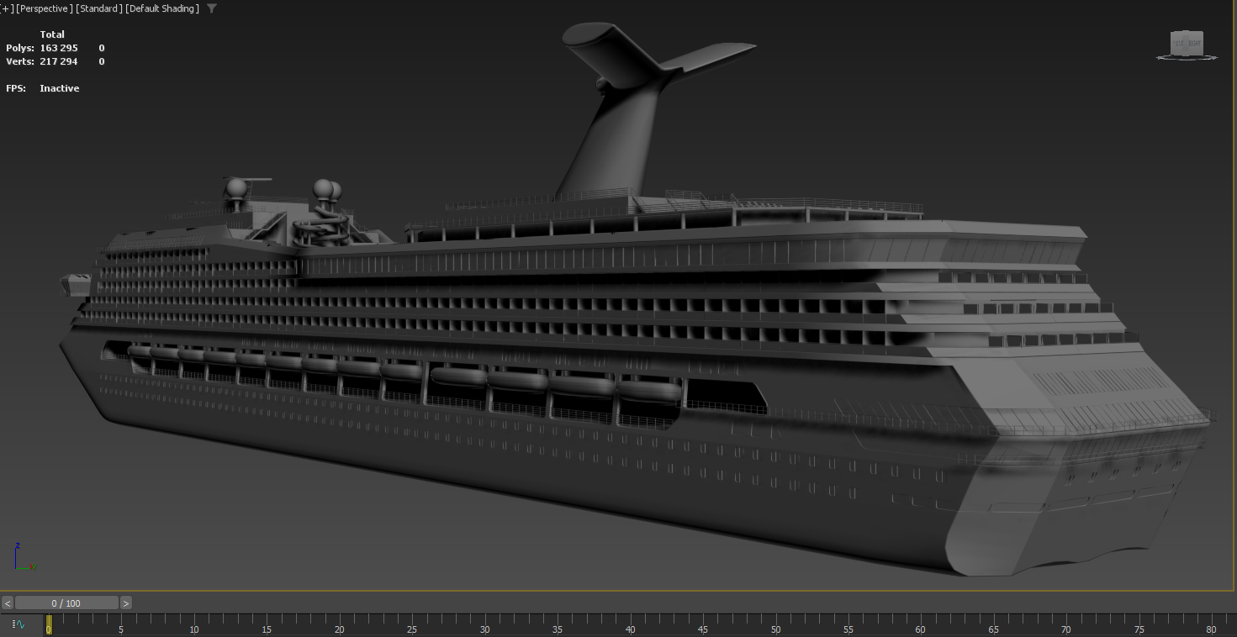The width and height of the screenshot is (1237, 637).
Task: Step to next frame with right arrow
Action: (x=126, y=603)
